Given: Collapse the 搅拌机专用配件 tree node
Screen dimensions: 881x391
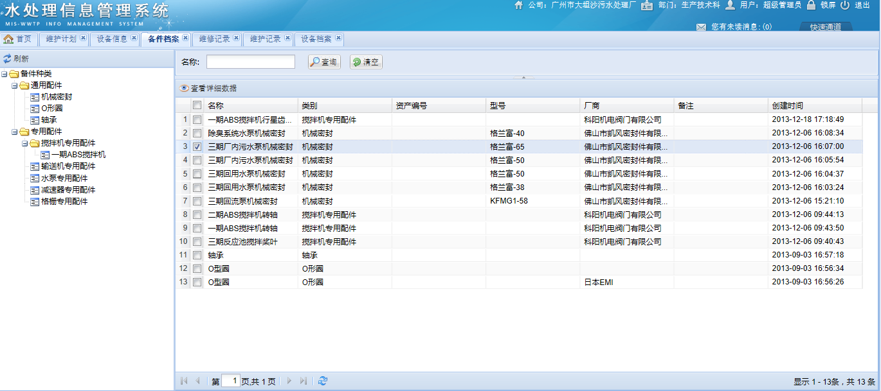Looking at the screenshot, I should [24, 144].
